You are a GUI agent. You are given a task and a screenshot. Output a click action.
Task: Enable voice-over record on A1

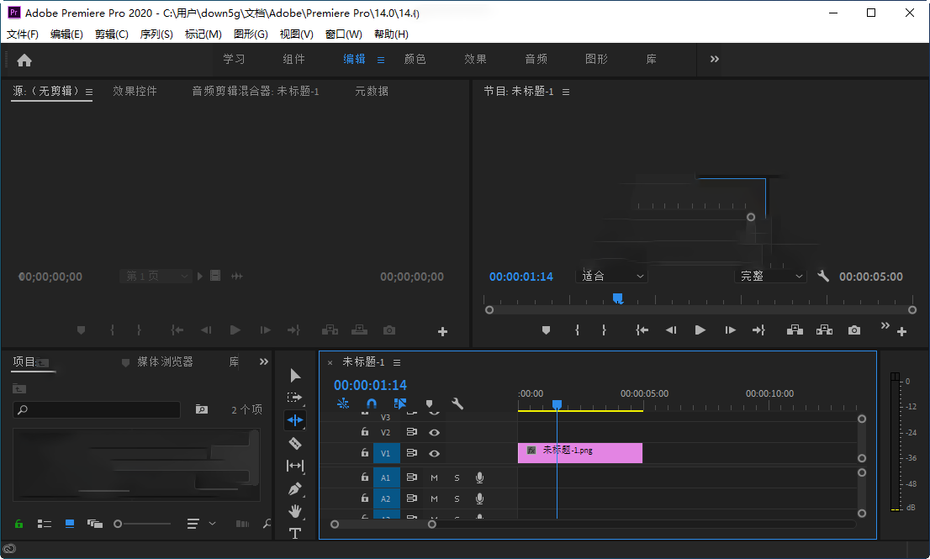(480, 477)
